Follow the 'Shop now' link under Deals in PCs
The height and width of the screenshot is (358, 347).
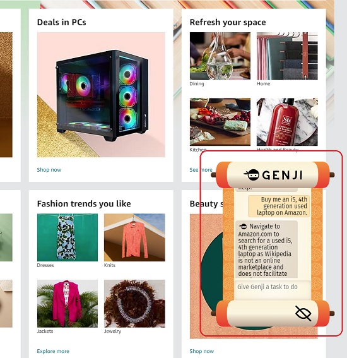pos(49,170)
